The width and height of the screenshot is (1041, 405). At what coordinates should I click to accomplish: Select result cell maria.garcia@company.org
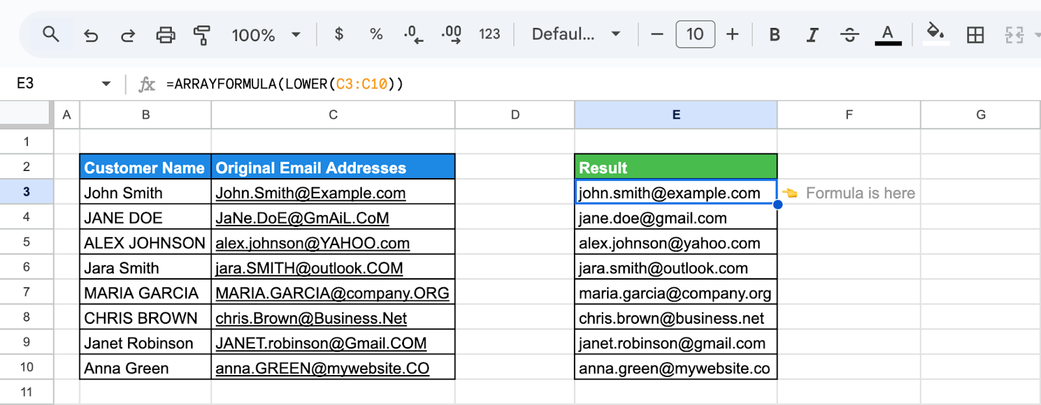(676, 293)
